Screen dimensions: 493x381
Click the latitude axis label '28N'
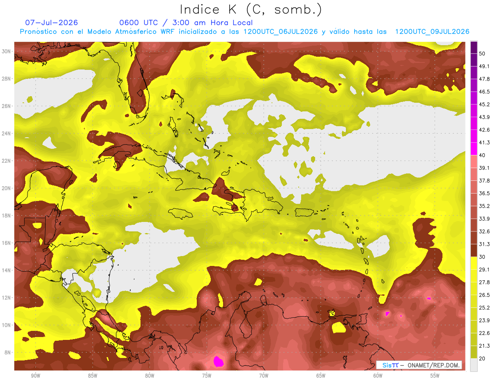pos(6,79)
